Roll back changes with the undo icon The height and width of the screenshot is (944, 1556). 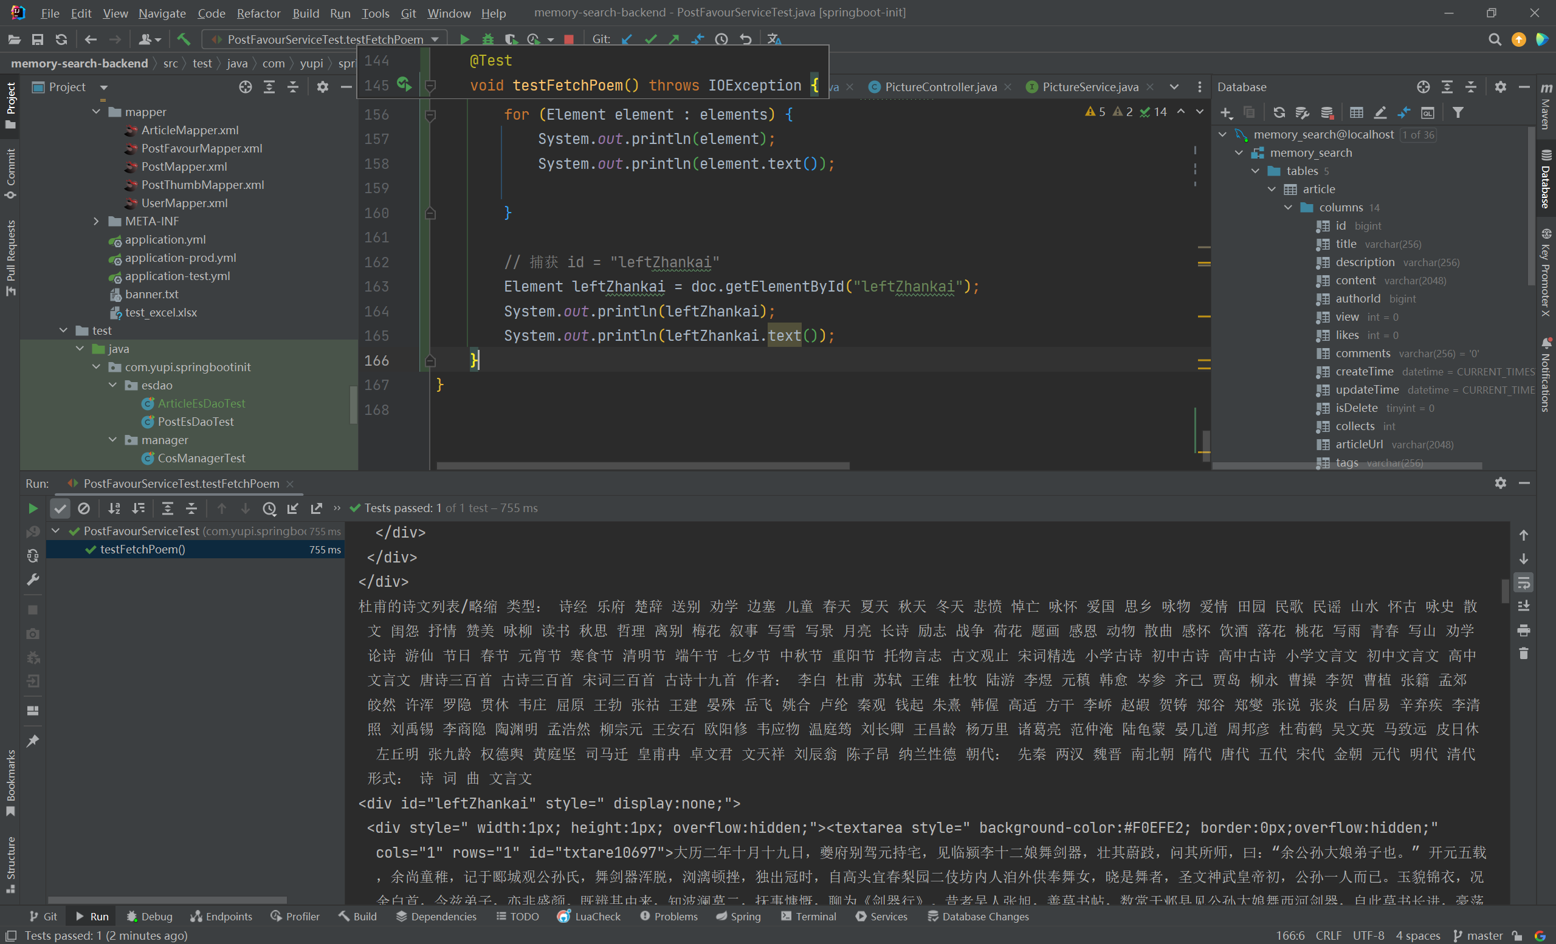pos(745,39)
